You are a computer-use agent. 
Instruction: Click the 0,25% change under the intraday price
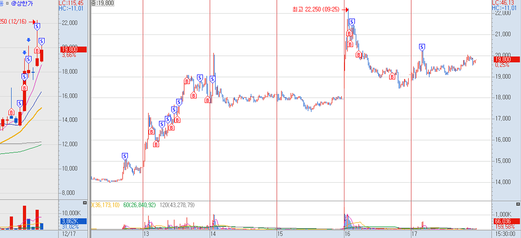point(502,65)
